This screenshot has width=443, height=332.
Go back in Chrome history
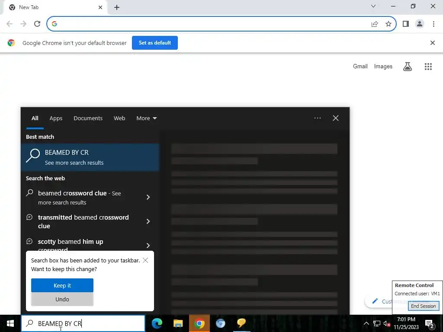tap(10, 24)
